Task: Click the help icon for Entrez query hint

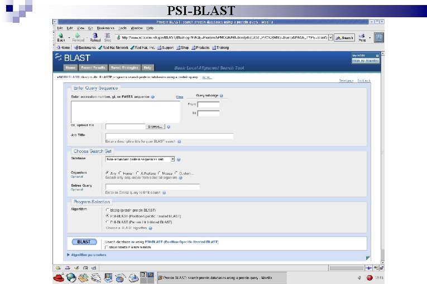Action: pos(164,193)
